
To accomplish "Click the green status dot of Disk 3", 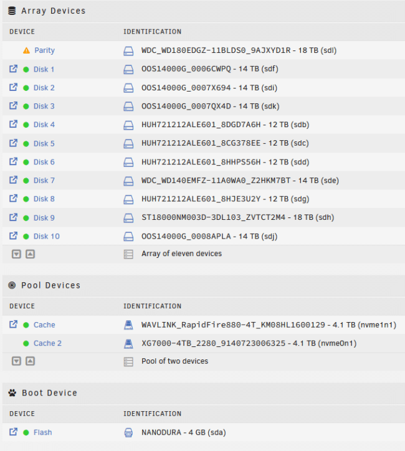I will tap(26, 107).
